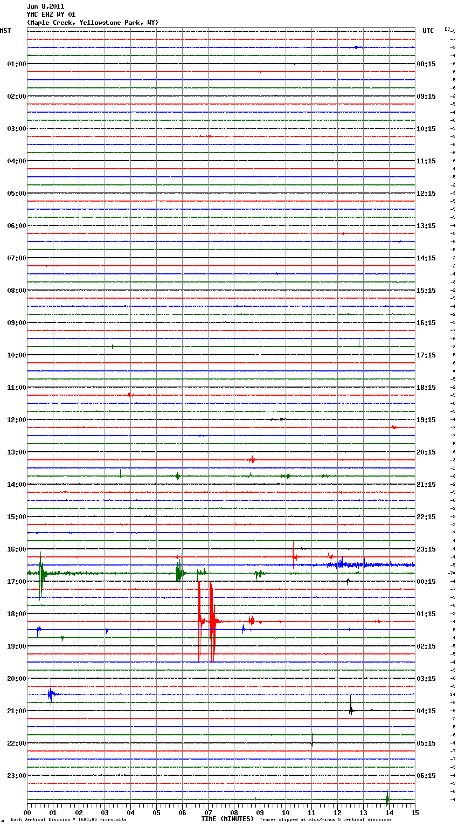Click minute axis tick label "03"

pos(105,812)
